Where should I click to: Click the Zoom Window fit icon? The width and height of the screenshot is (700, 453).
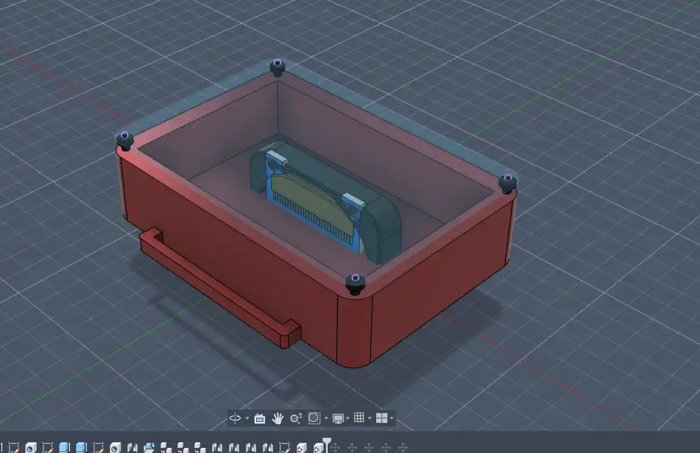[314, 418]
